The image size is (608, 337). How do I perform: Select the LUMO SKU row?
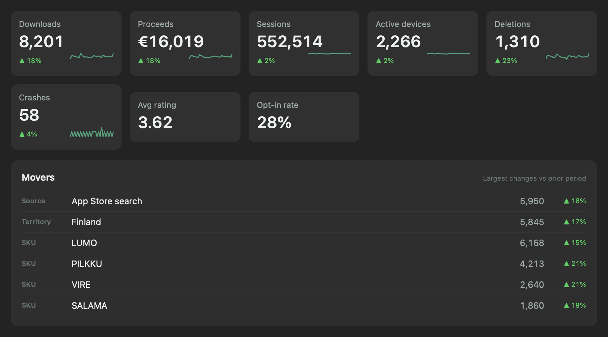304,243
